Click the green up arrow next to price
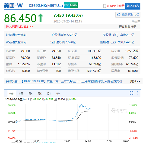This screenshot has width=146, height=143. click(x=41, y=18)
